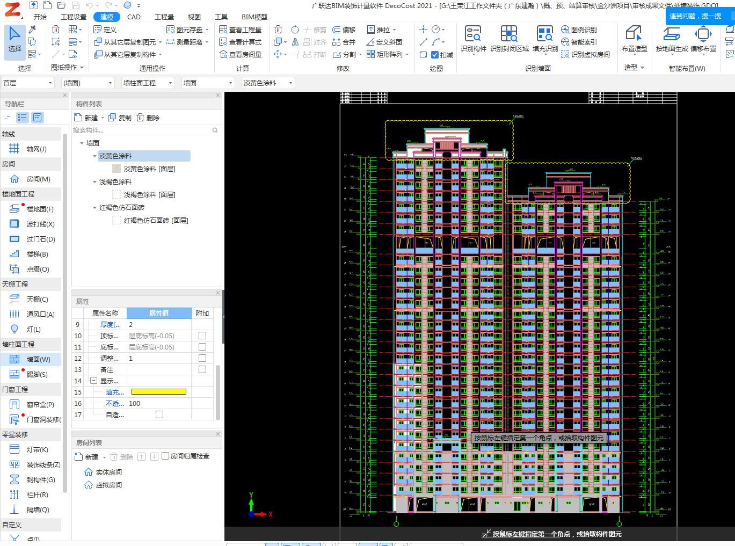735x546 pixels.
Task: Select 房间(M) in navigation panel
Action: click(x=31, y=179)
